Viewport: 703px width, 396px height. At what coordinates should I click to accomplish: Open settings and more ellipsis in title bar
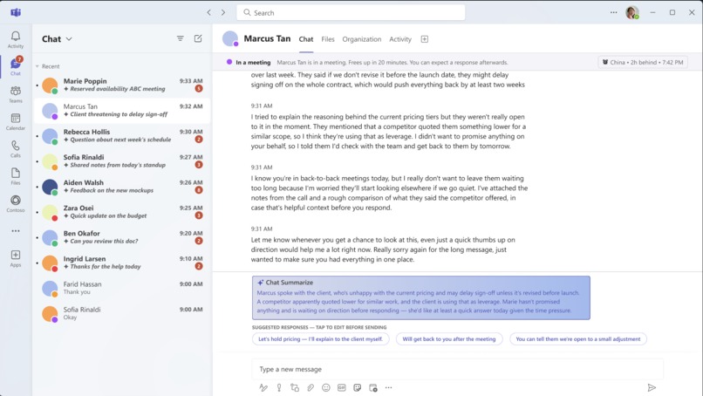613,12
